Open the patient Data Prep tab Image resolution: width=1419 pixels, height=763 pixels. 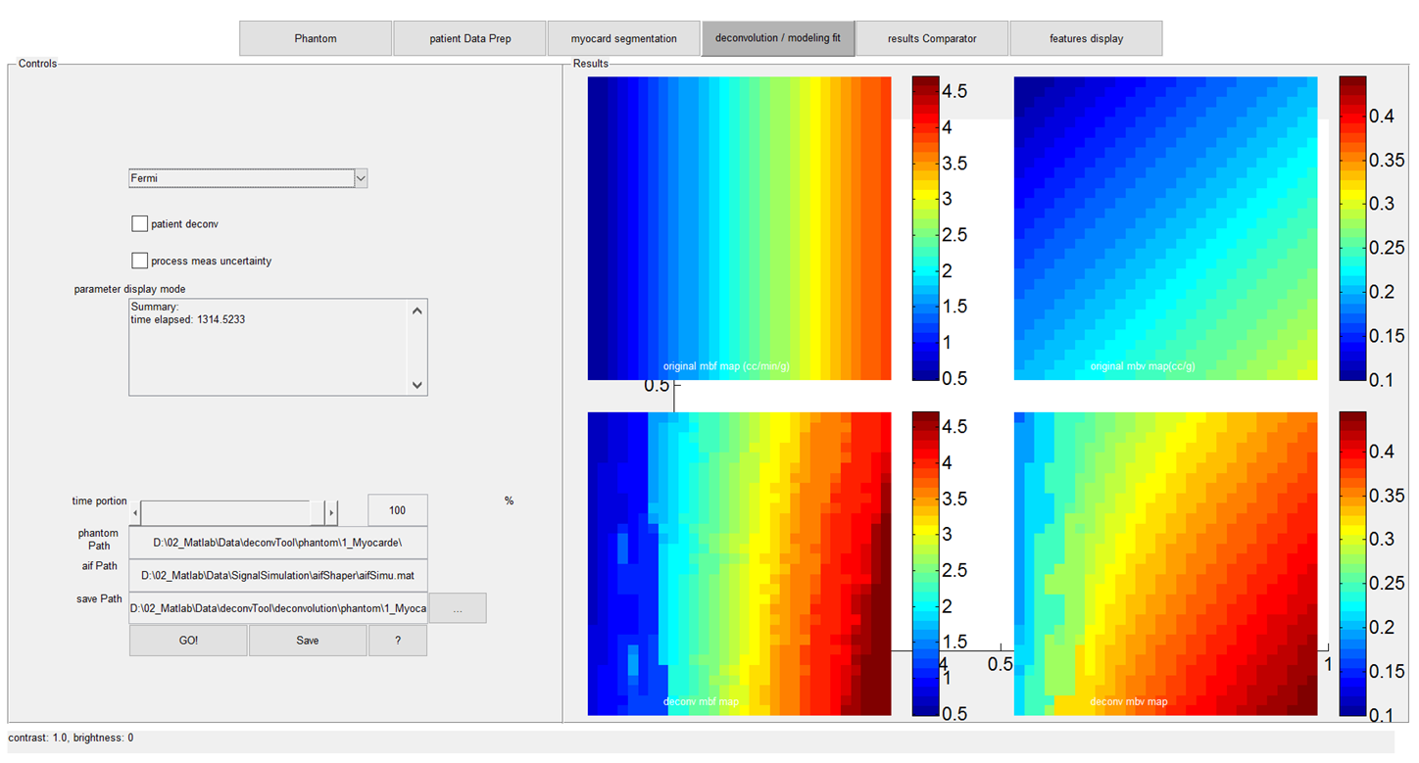[470, 38]
